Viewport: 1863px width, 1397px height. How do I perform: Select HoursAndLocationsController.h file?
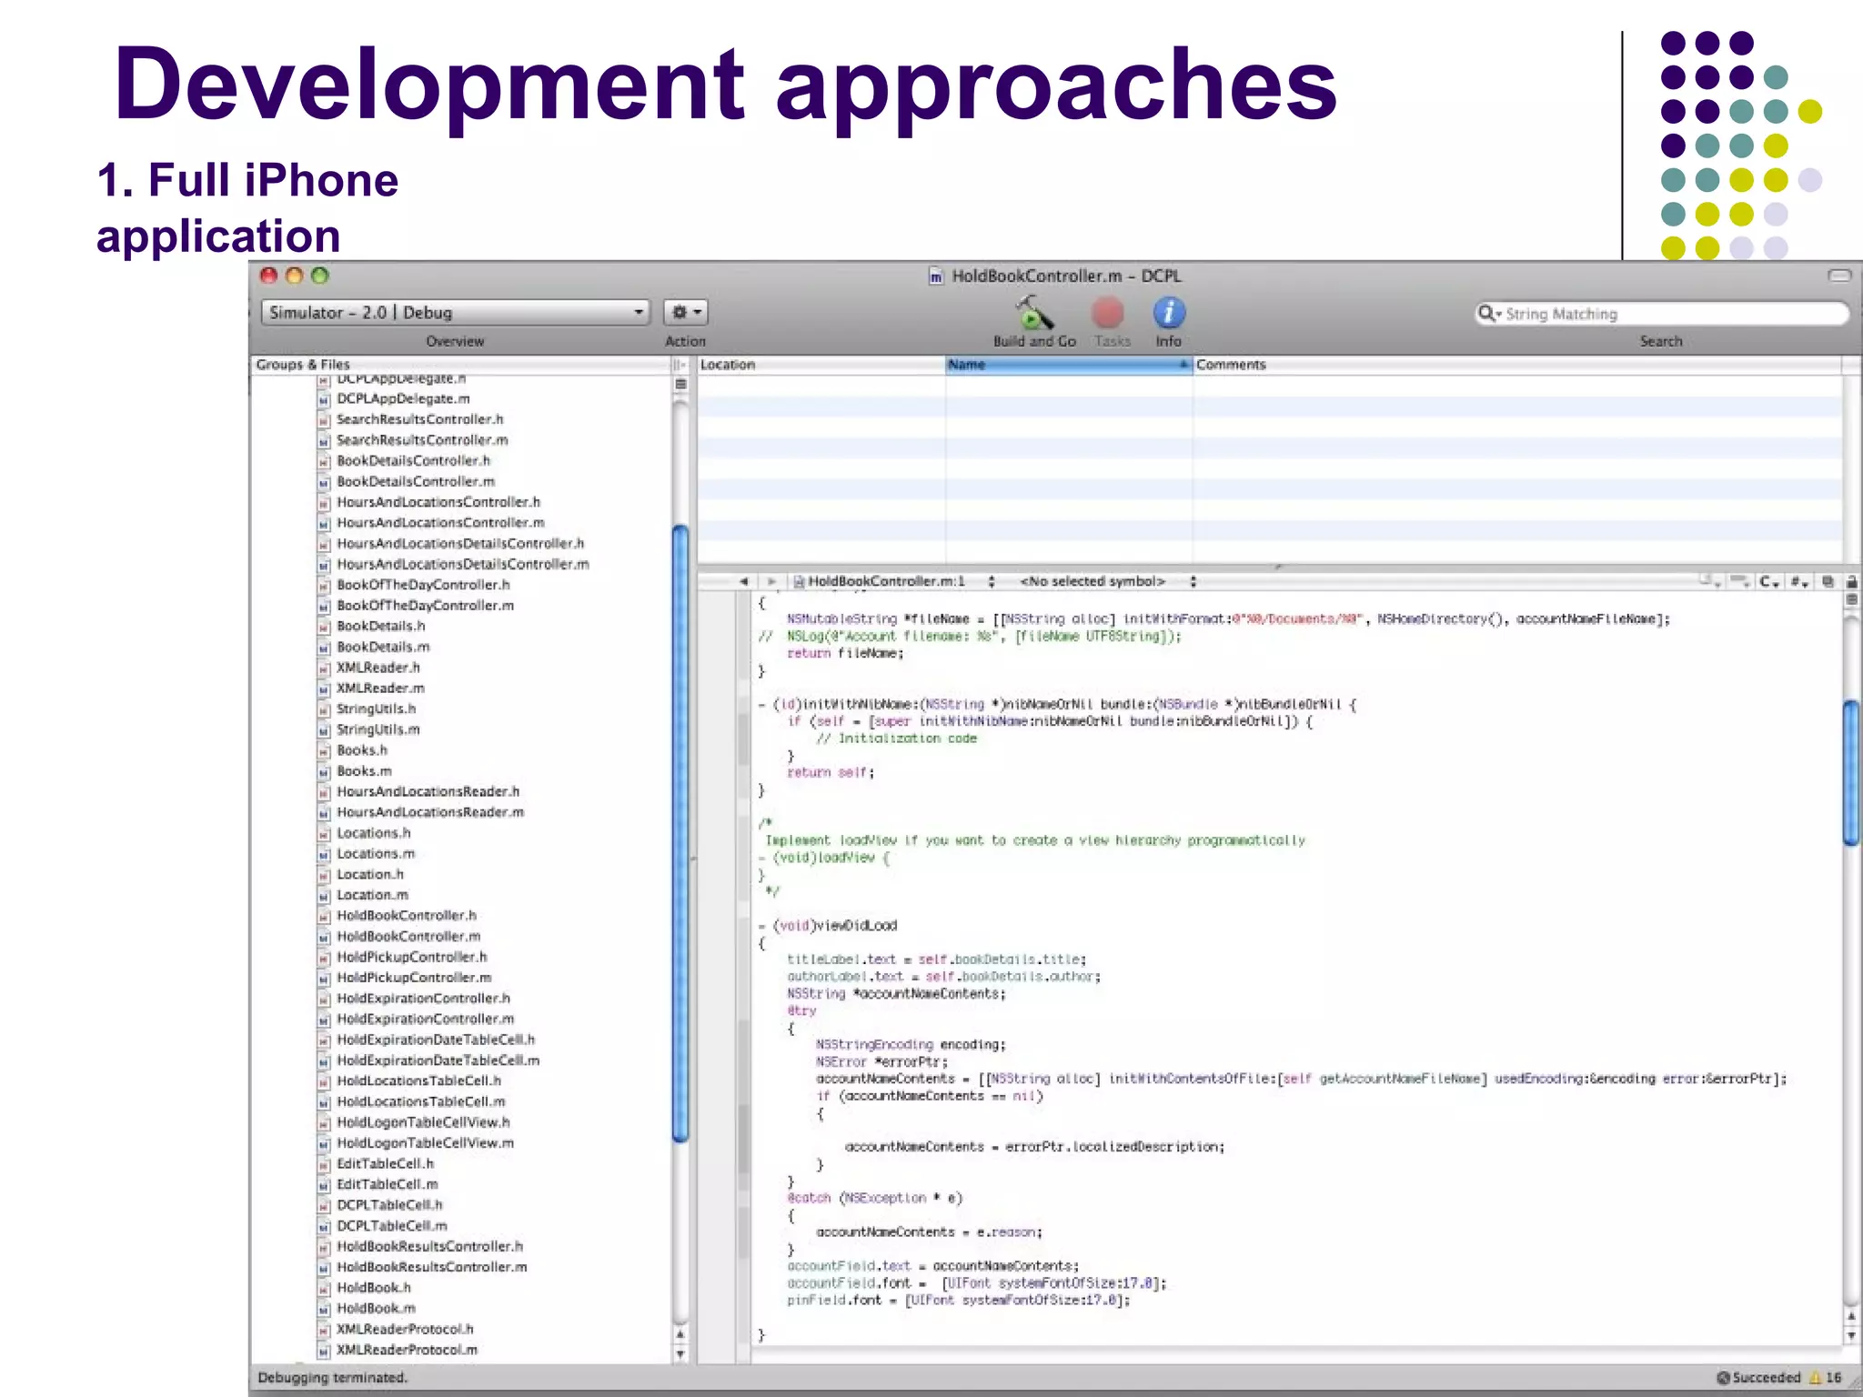(438, 502)
